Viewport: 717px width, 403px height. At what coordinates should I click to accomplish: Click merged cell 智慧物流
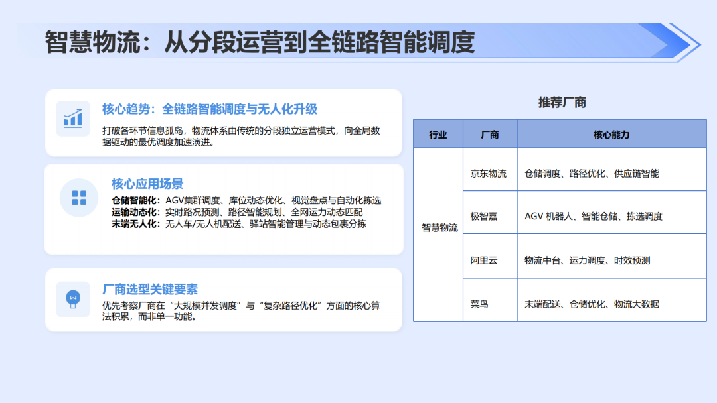pos(438,235)
